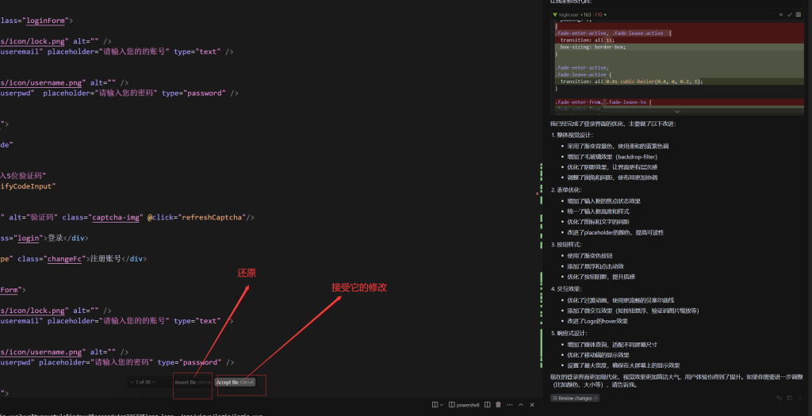Viewport: 812px width, 416px height.
Task: Open login.vue diff view icon
Action: tap(799, 14)
